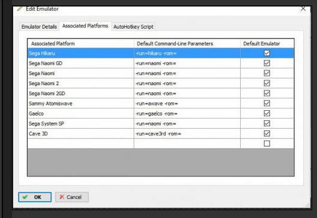
Task: Click the parameters cell for Sega System SP
Action: (187, 123)
